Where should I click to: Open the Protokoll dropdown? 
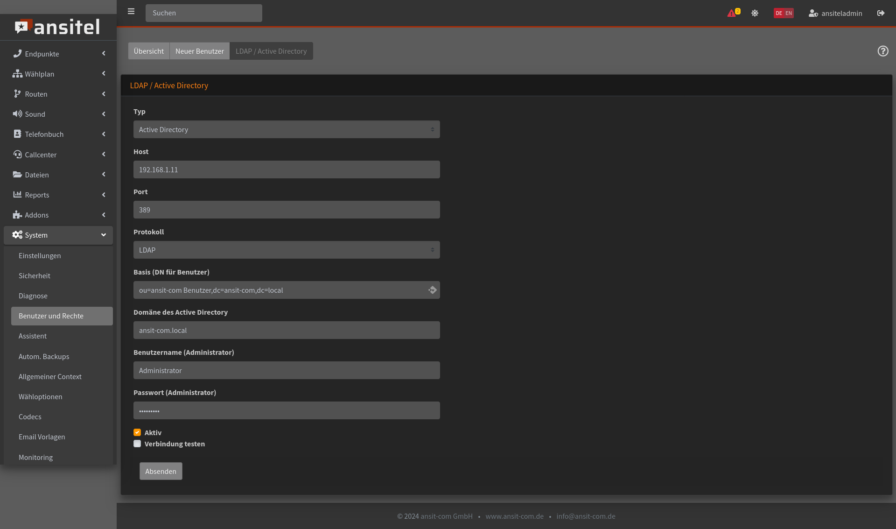tap(286, 250)
